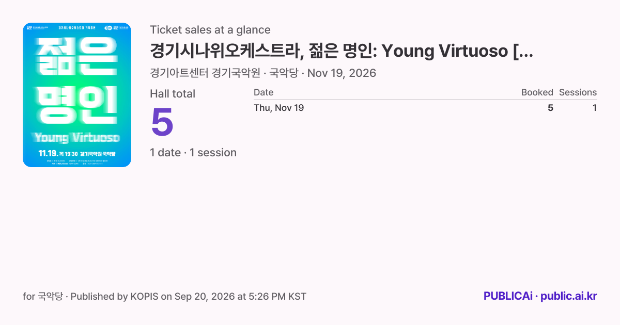This screenshot has height=325, width=620.
Task: Sort by the Booked column header
Action: [537, 92]
